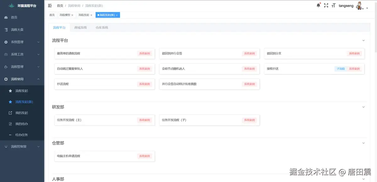This screenshot has height=182, width=377.
Task: Open 经办任务 in the sidebar
Action: (22, 135)
